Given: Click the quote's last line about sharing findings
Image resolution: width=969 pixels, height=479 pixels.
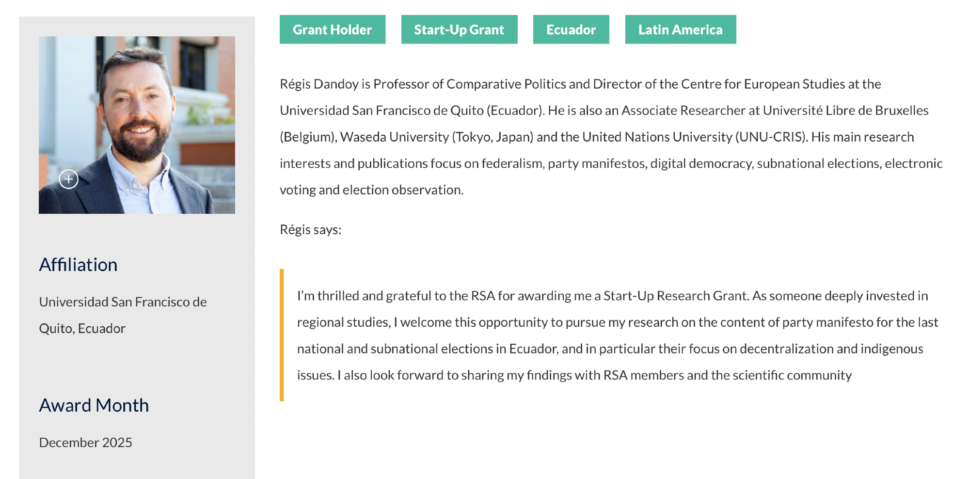Looking at the screenshot, I should (574, 375).
